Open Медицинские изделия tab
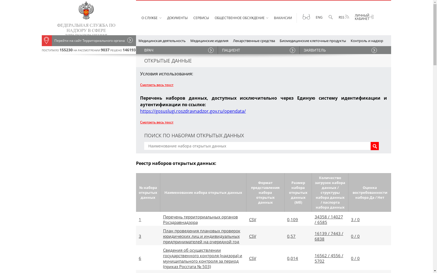 209,41
